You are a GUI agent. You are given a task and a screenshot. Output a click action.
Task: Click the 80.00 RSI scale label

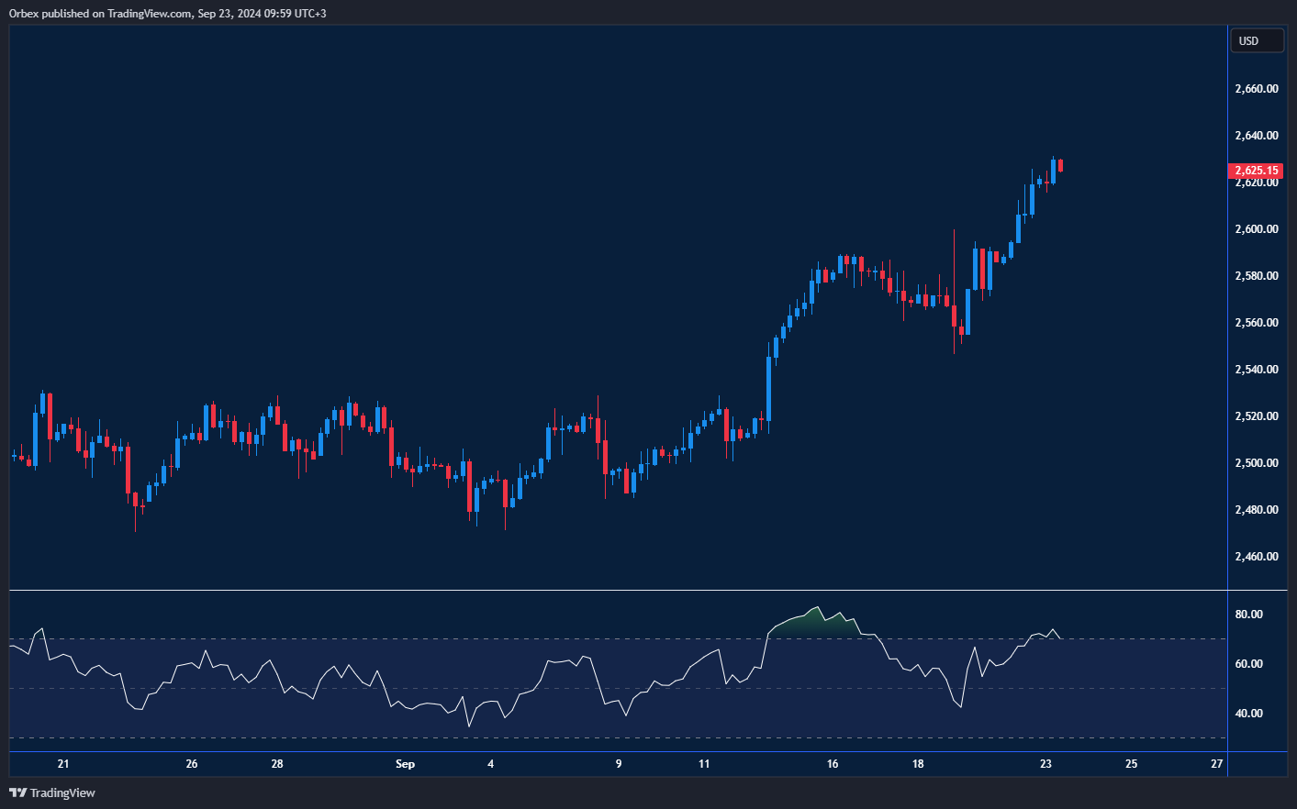1248,615
